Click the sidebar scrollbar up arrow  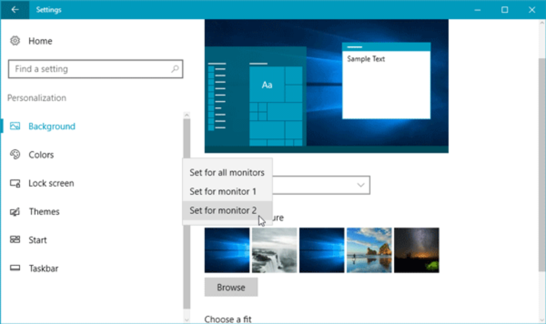pyautogui.click(x=187, y=116)
